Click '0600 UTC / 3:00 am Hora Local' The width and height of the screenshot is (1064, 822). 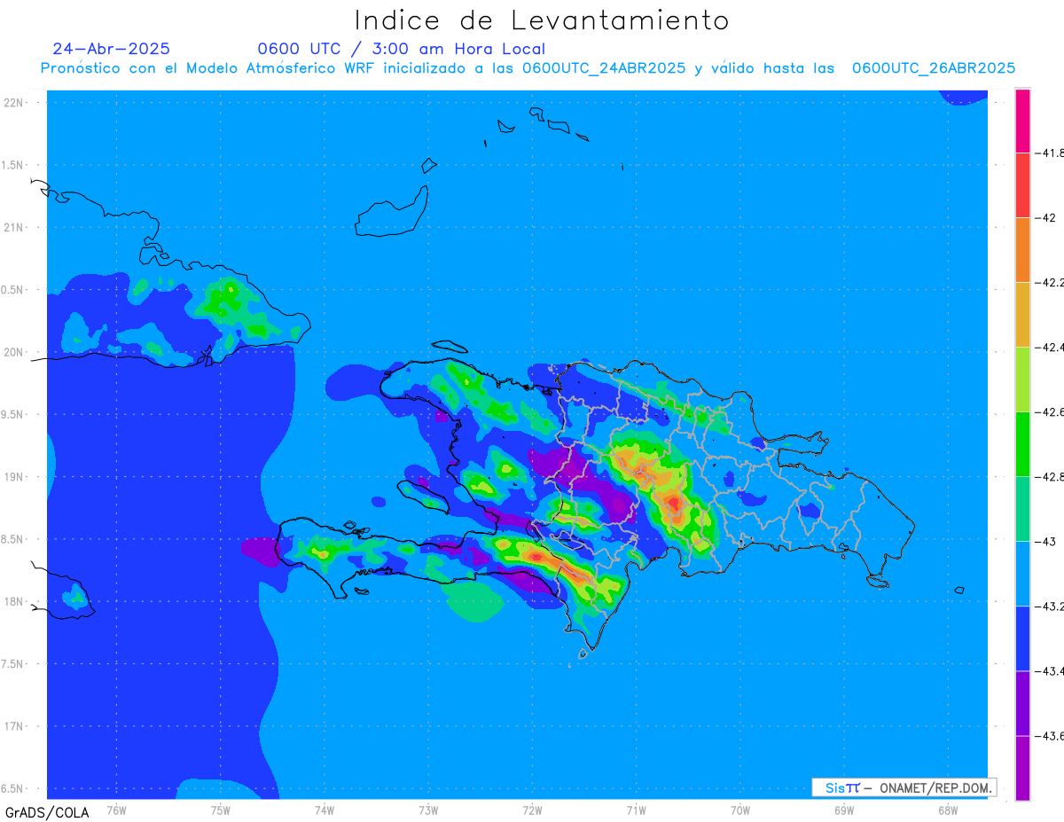(x=402, y=49)
